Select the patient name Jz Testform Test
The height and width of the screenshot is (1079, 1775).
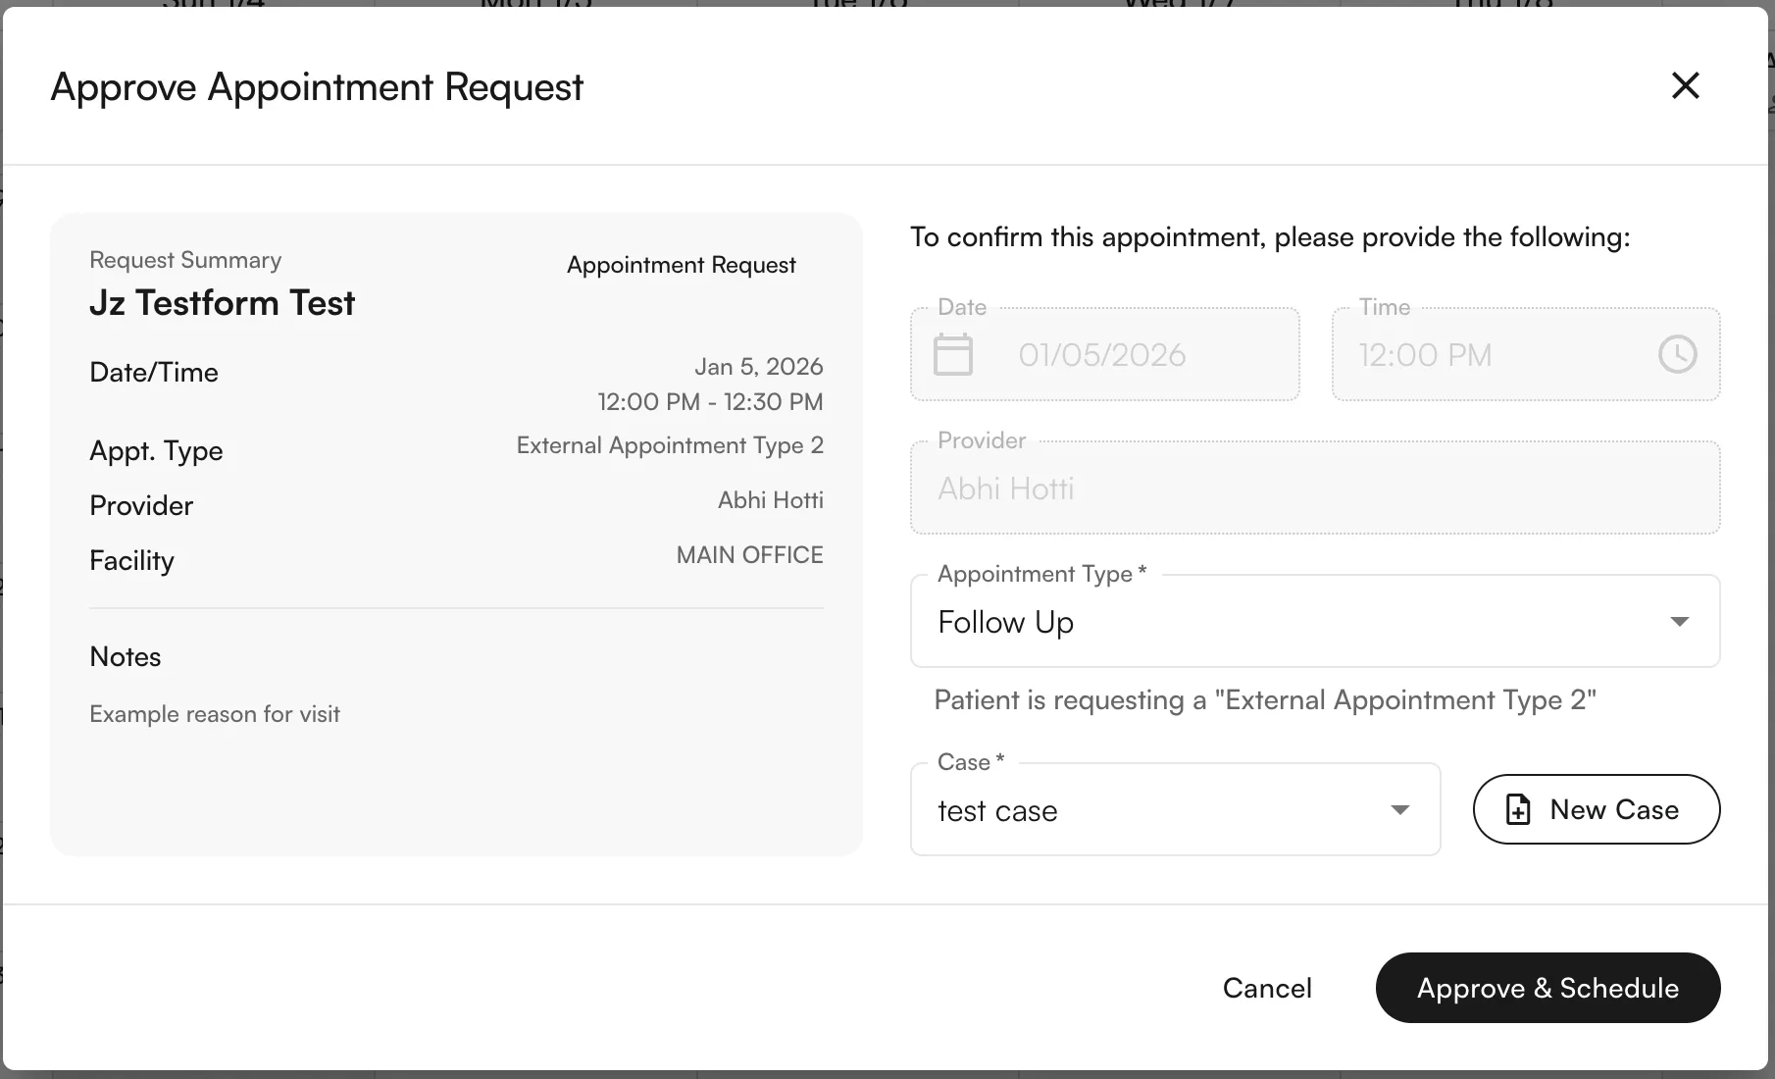coord(222,302)
